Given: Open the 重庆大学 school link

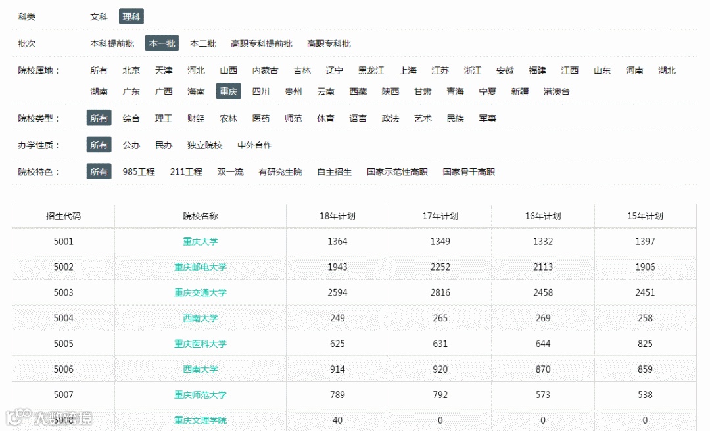Looking at the screenshot, I should (x=200, y=241).
